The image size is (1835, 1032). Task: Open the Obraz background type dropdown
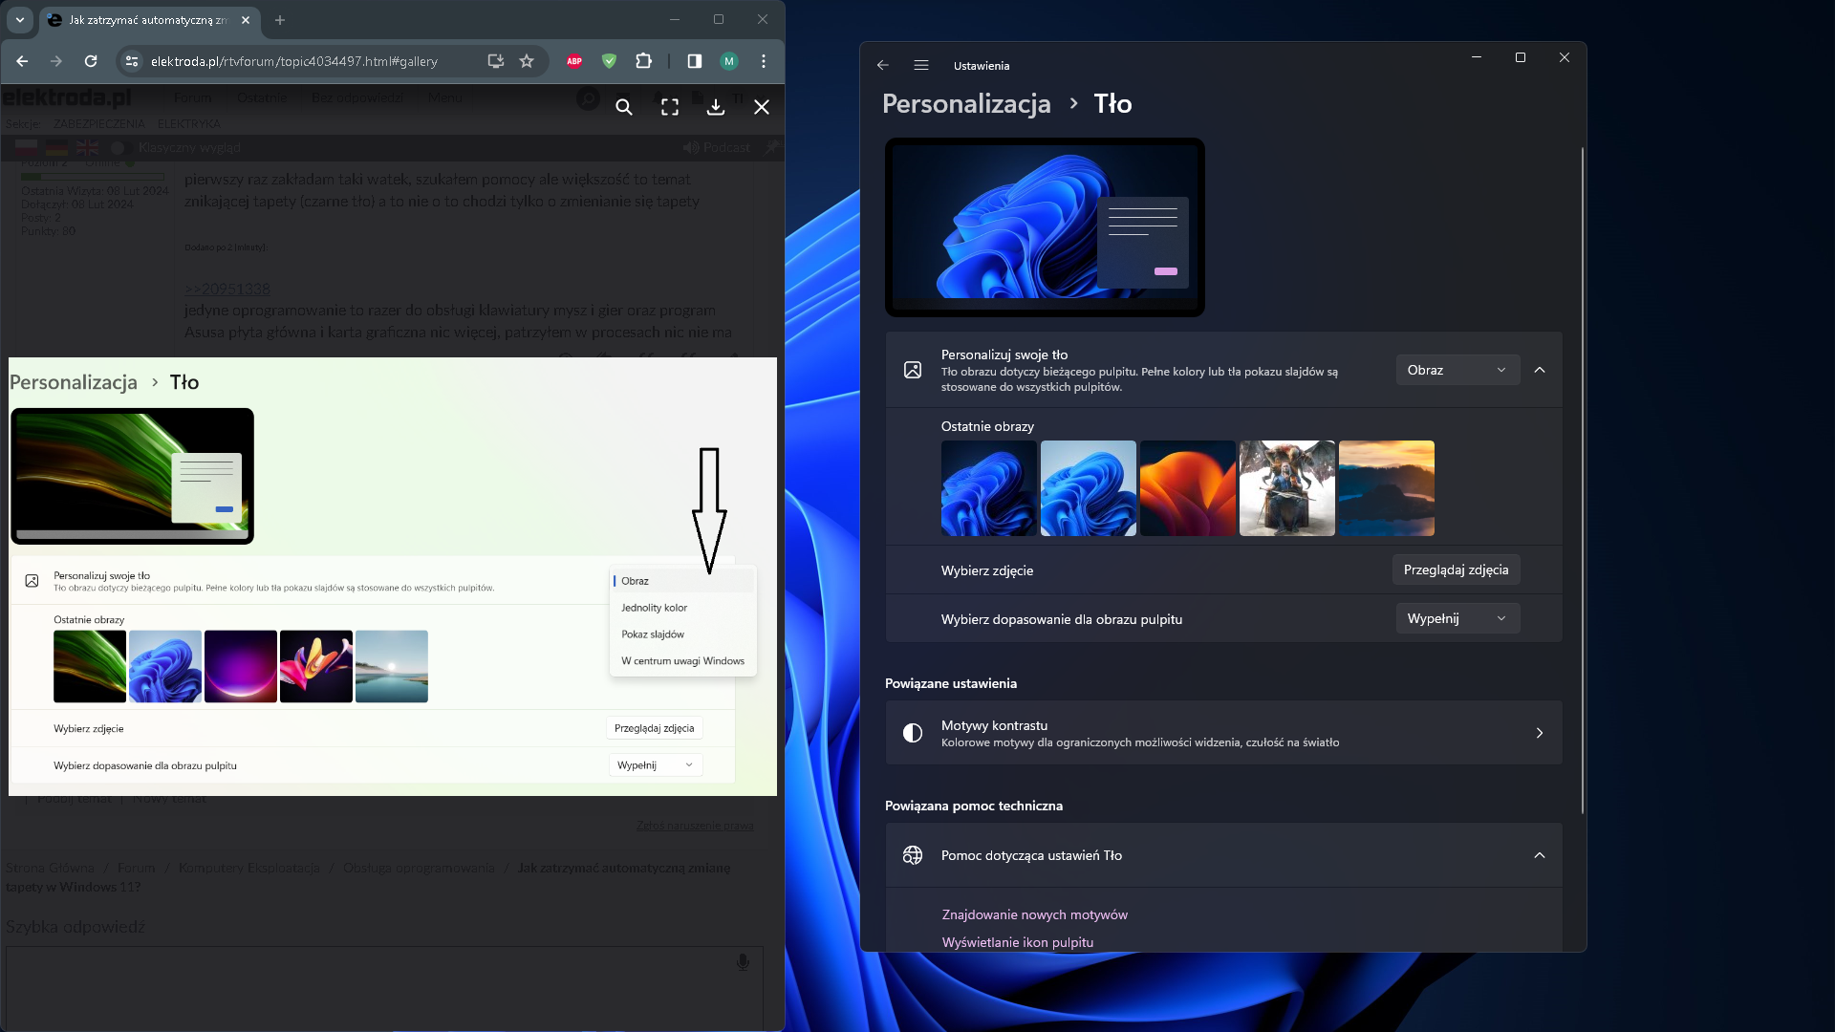click(x=1457, y=370)
